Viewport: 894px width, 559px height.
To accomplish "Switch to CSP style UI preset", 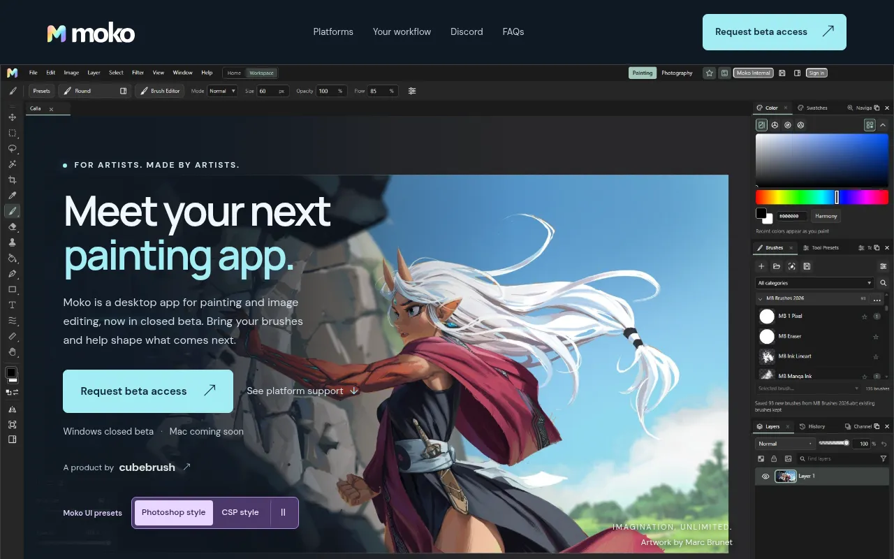I will [x=240, y=512].
